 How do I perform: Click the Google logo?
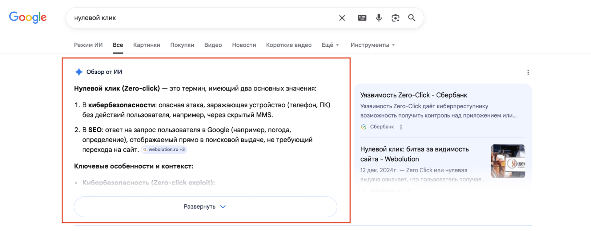pyautogui.click(x=28, y=17)
